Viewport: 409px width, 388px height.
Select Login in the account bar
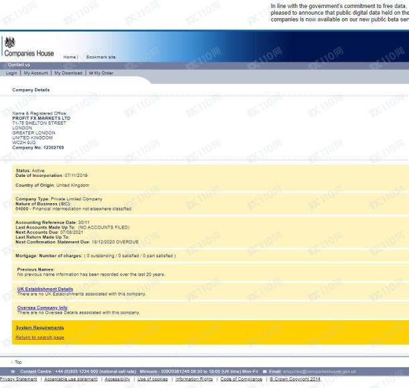[x=11, y=73]
